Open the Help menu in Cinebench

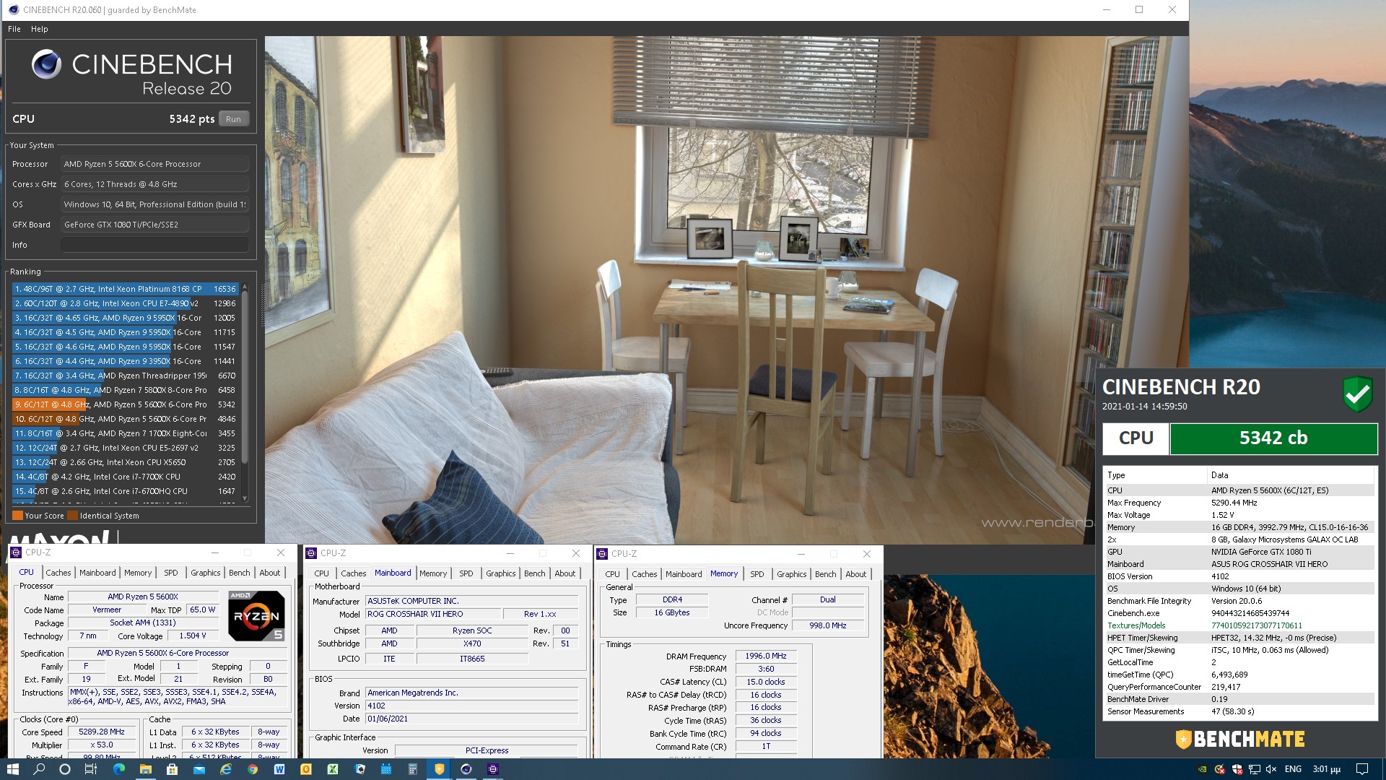[x=40, y=29]
